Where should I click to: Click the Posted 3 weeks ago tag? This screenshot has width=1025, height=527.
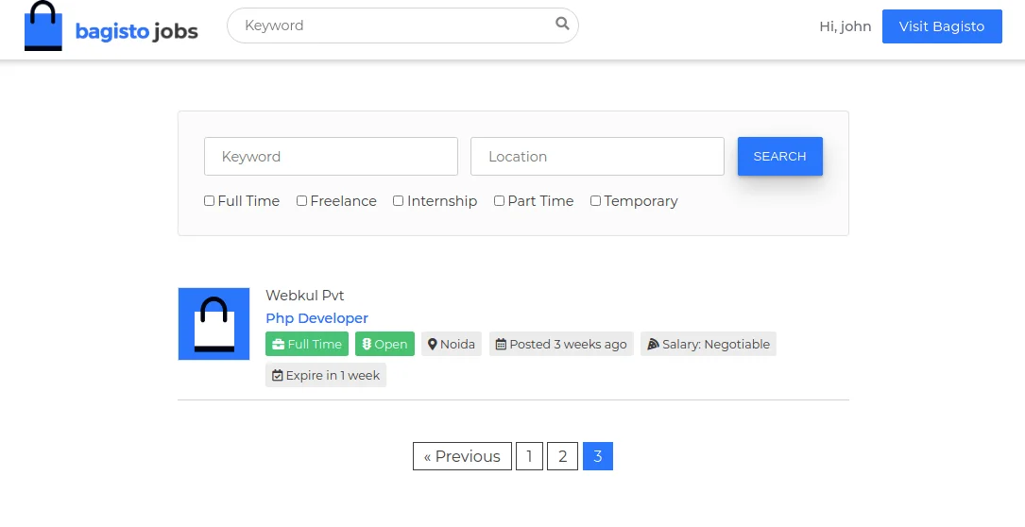pyautogui.click(x=561, y=344)
